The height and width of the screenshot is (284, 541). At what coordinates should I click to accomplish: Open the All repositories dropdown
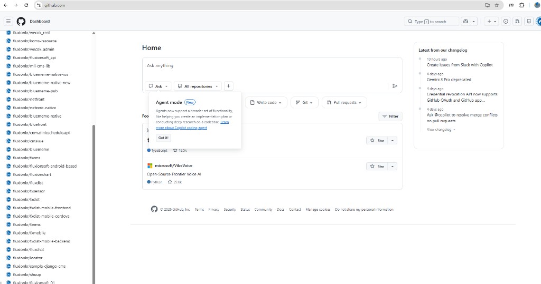199,86
